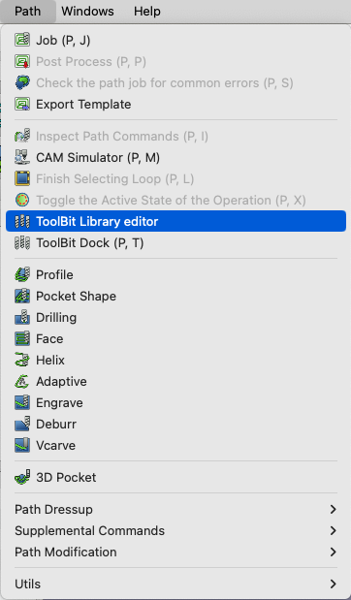Click the Adaptive operation icon
Viewport: 351px width, 600px height.
[x=22, y=382]
